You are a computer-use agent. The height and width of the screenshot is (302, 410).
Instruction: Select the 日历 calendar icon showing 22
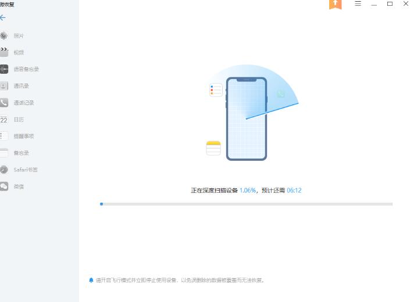4,120
